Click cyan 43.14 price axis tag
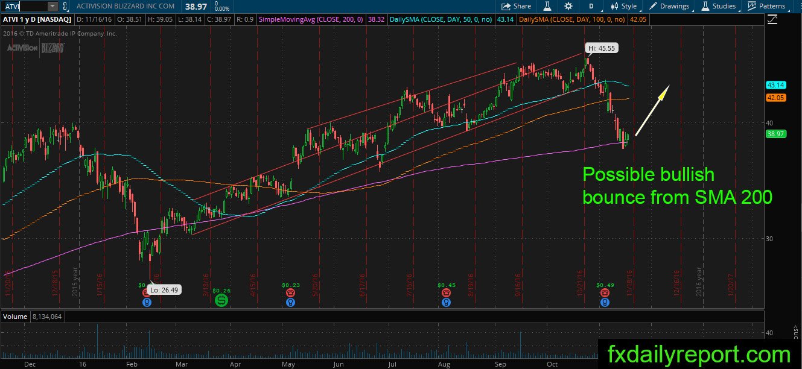The width and height of the screenshot is (802, 369). [775, 85]
